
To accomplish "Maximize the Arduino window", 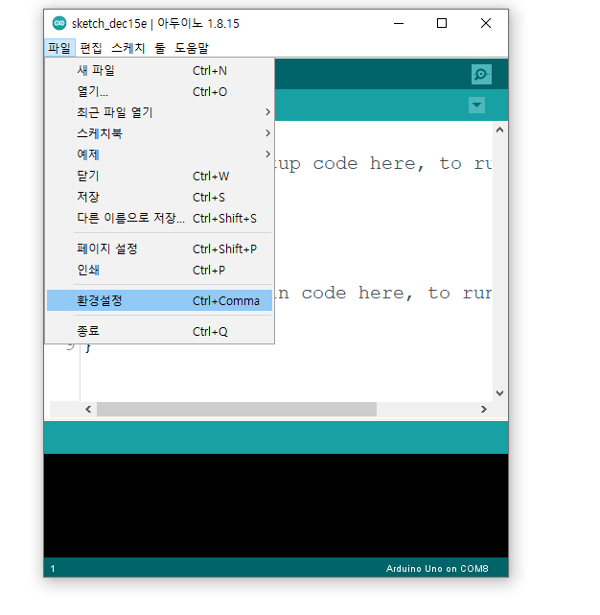I will [x=442, y=24].
